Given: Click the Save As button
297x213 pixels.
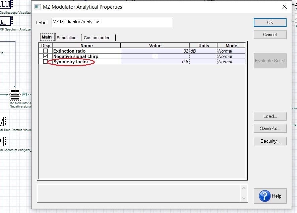Looking at the screenshot, I should pos(270,128).
